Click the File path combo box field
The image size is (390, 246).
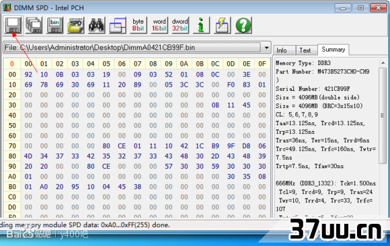[137, 48]
